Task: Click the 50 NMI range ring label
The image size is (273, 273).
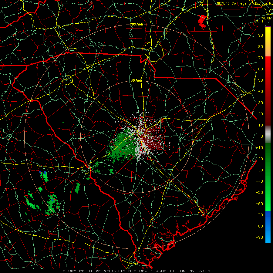Action: 136,80
